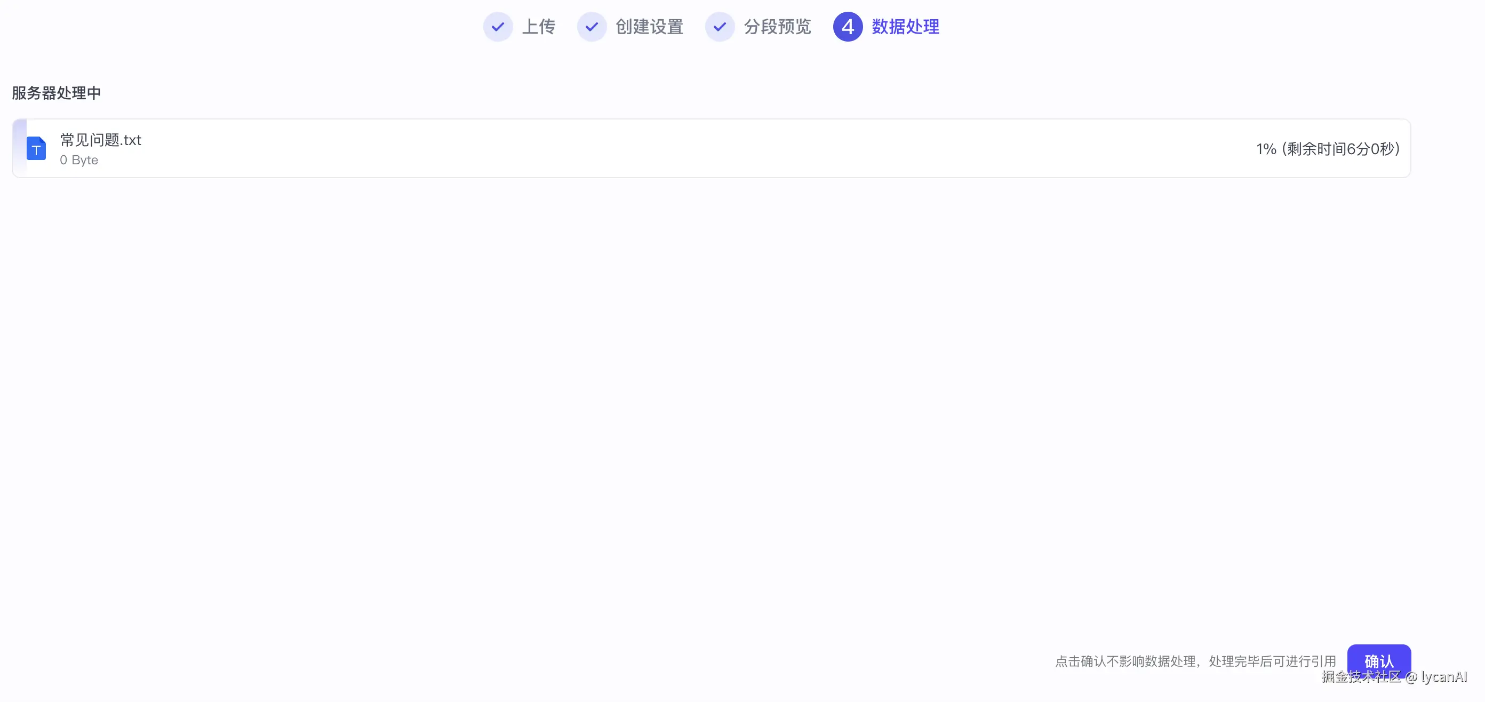This screenshot has height=702, width=1485.
Task: Click the 常见问题.txt file name
Action: 101,140
